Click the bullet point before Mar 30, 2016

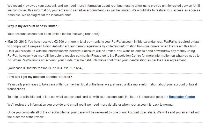point(5,42)
